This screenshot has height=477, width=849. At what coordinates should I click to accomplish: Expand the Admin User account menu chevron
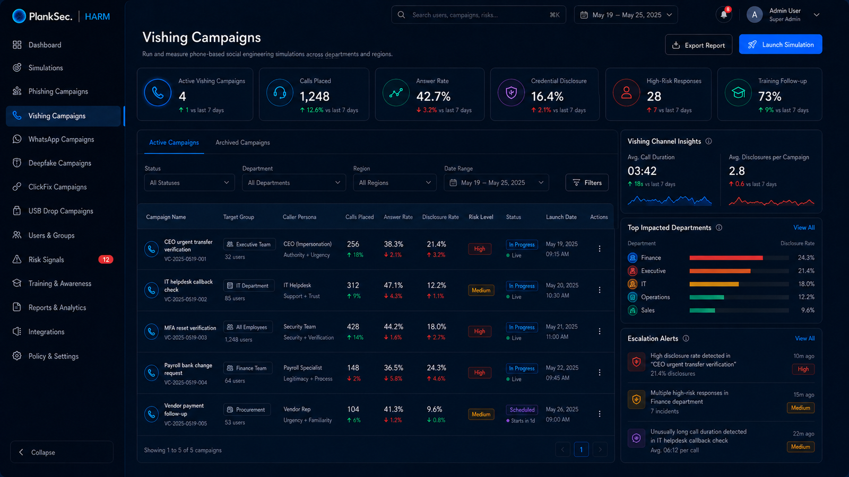pyautogui.click(x=817, y=15)
